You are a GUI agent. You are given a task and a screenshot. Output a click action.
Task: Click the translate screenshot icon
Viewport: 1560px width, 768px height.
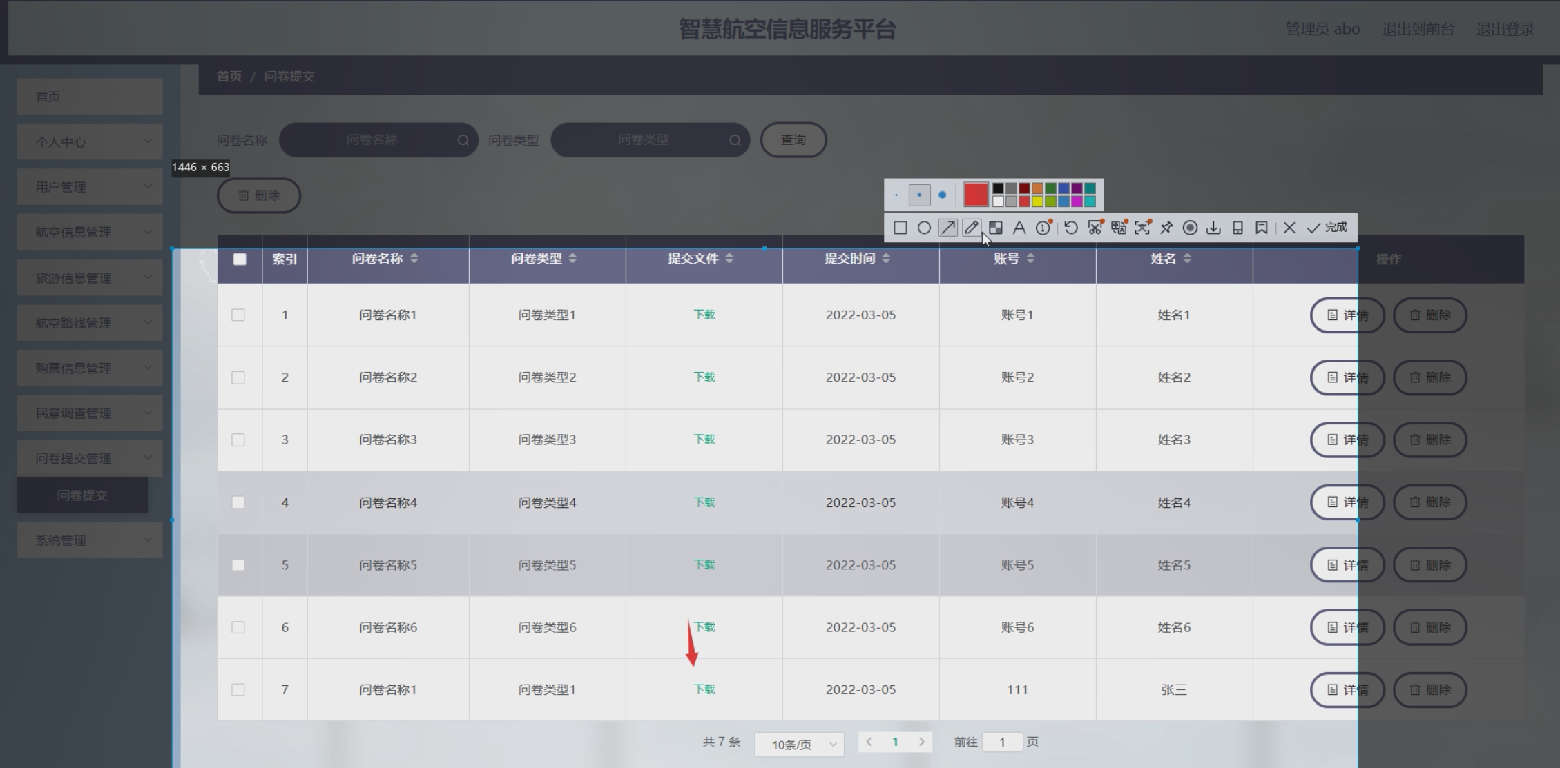click(x=1119, y=228)
